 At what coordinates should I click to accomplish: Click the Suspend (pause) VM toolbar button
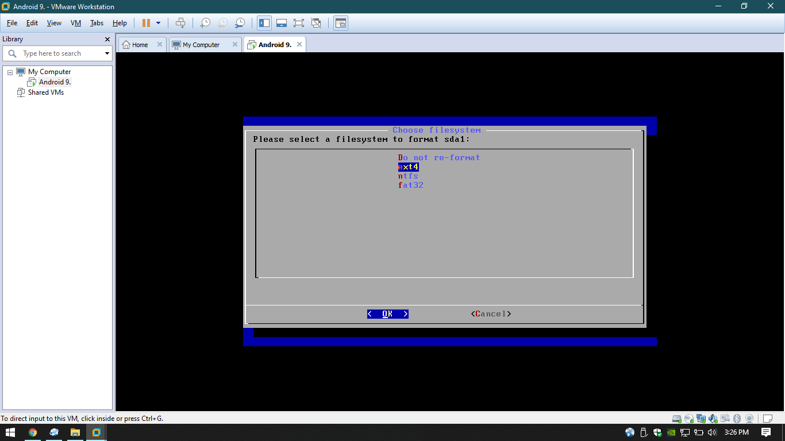pos(146,23)
